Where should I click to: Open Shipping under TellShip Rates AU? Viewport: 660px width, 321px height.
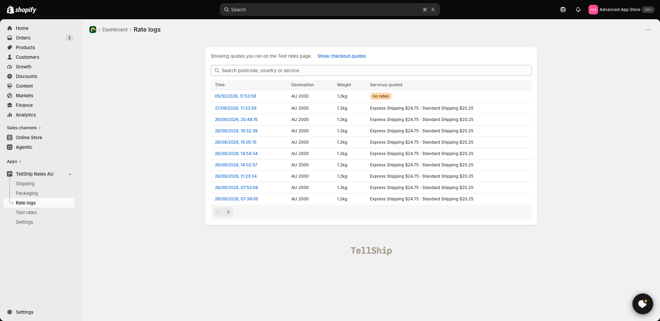coord(25,184)
